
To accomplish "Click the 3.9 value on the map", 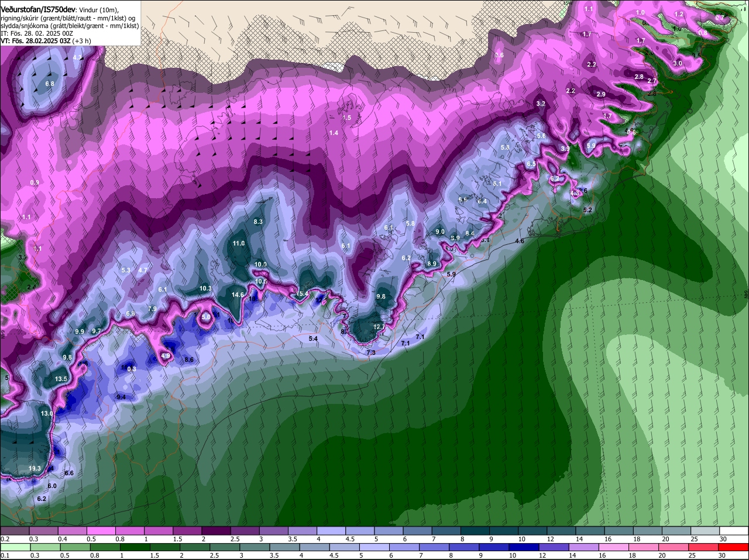I will [x=565, y=149].
